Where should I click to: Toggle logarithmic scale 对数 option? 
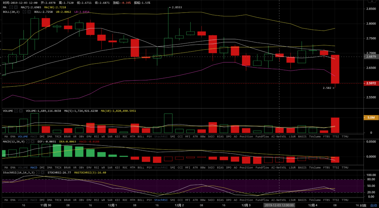(x=363, y=205)
